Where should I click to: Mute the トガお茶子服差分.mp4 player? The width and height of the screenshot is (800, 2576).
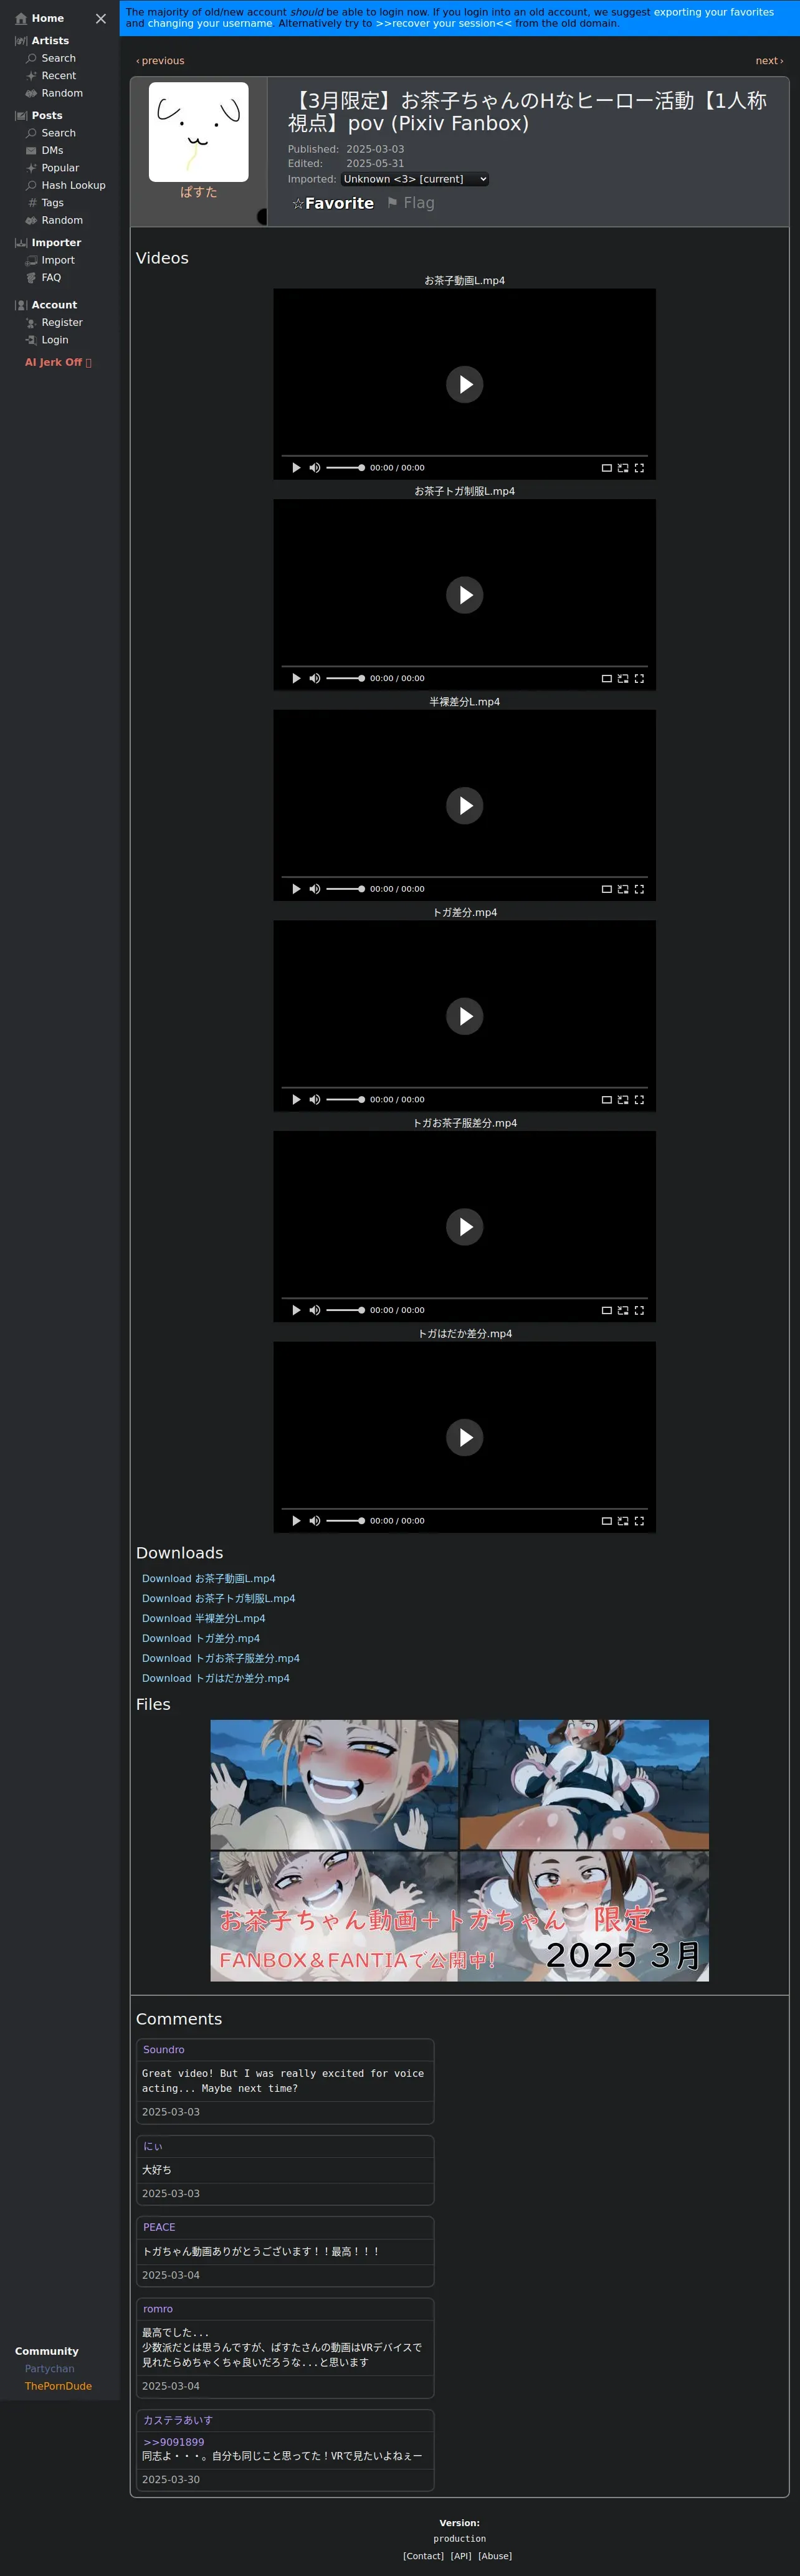pyautogui.click(x=315, y=1310)
